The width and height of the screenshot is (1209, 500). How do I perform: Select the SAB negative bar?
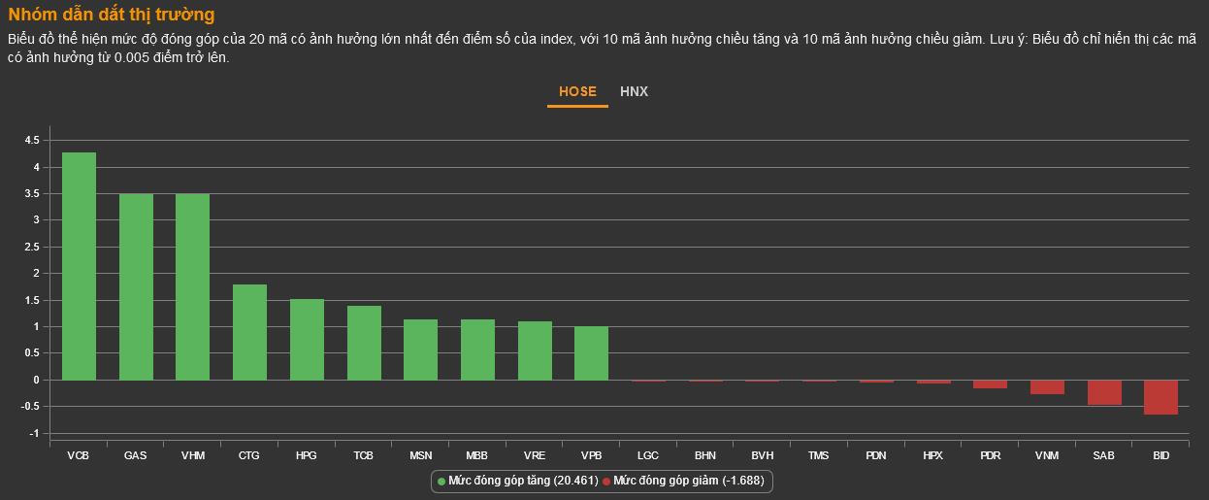[1104, 392]
